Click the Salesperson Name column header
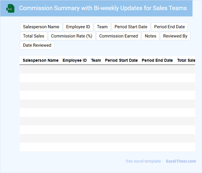The width and height of the screenshot is (202, 173). (x=41, y=60)
